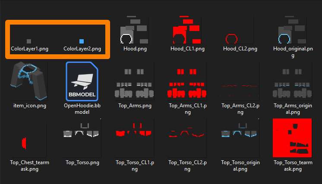Choose the Top_Torso_CL1.png red texture
The image size is (322, 184).
pos(134,130)
